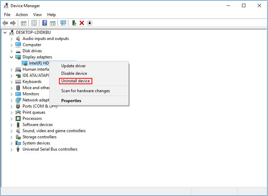Select the Human Interface Devices label
This screenshot has width=268, height=196.
click(36, 69)
